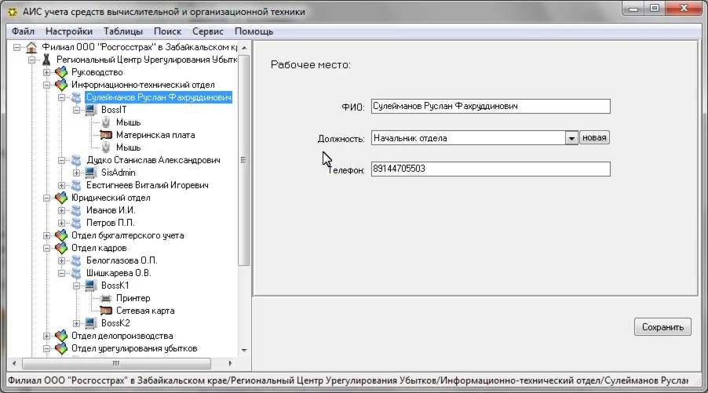Expand the BossK2 computer node

[x=77, y=323]
